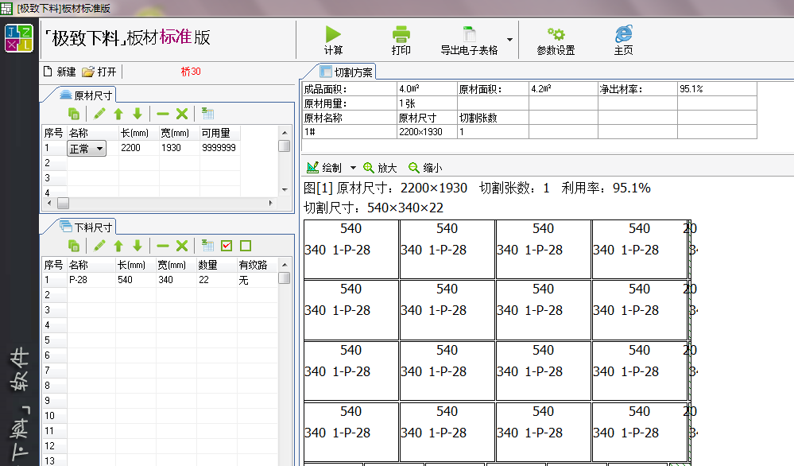
Task: Open Parameter Settings (参数设置) gears icon
Action: click(x=556, y=34)
